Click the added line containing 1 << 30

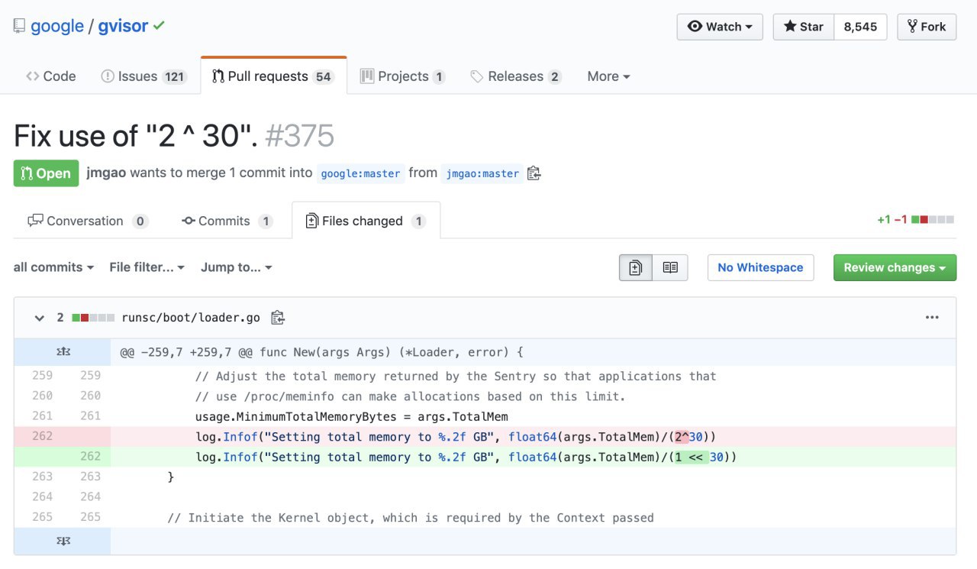point(533,457)
